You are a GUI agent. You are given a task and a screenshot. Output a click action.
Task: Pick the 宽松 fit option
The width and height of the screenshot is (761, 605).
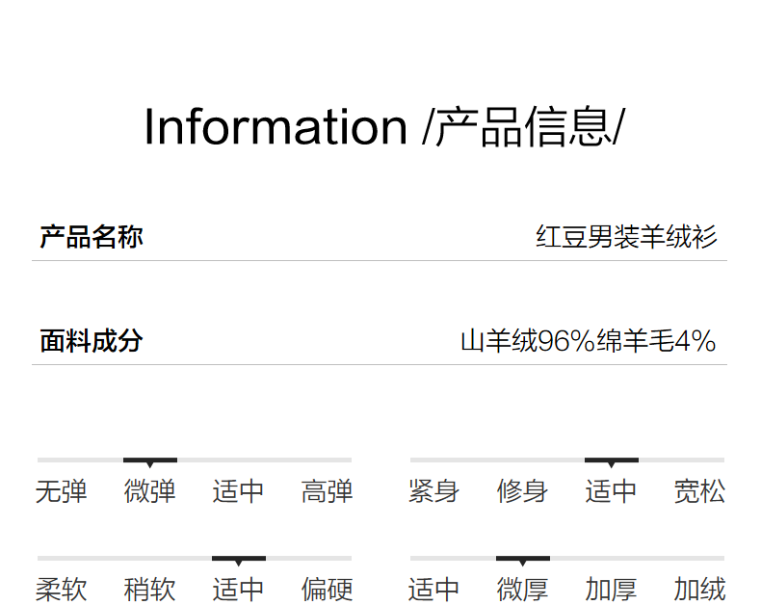[699, 492]
